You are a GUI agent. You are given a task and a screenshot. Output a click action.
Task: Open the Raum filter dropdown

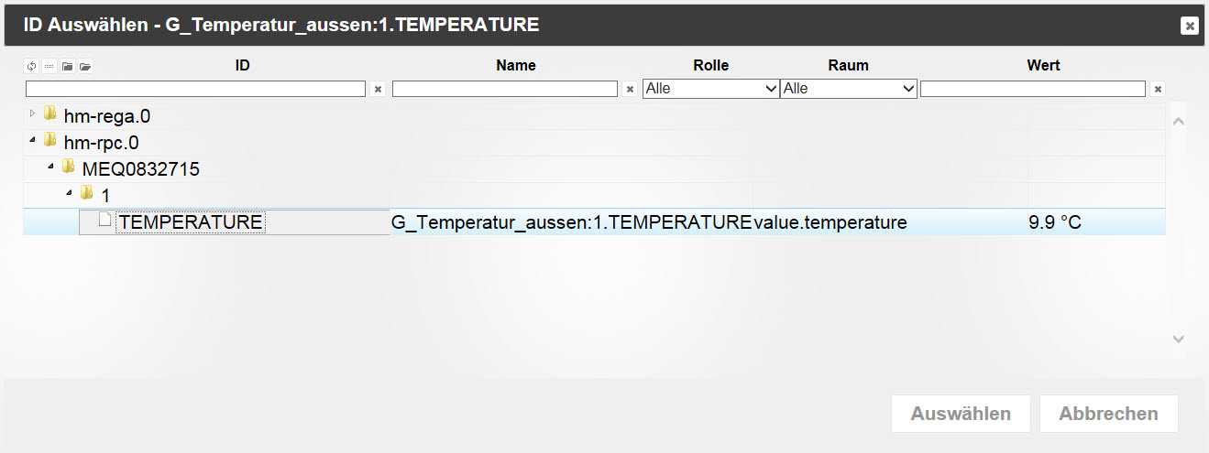tap(849, 89)
